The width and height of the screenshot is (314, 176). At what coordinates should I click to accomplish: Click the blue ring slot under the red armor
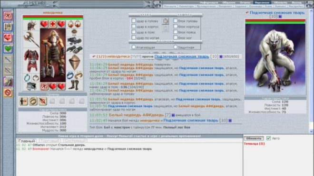27,78
